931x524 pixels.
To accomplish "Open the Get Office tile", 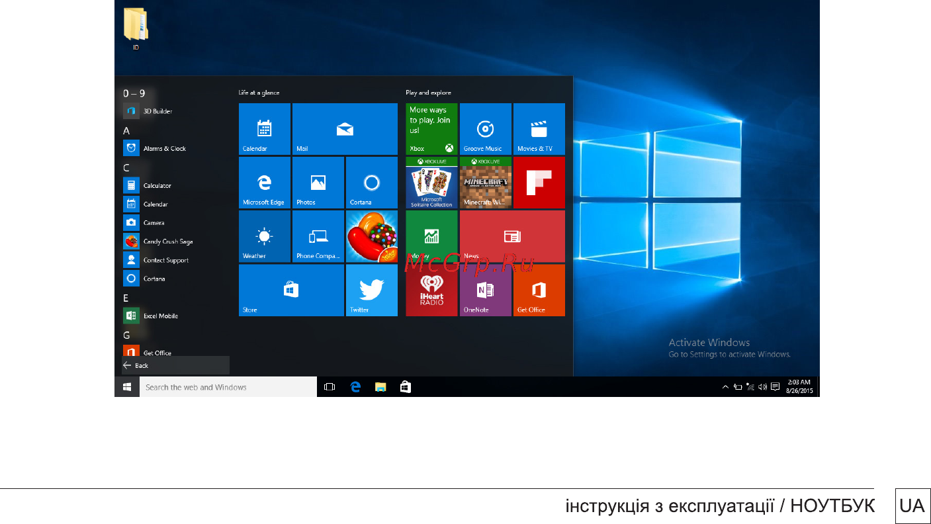I will pos(539,290).
